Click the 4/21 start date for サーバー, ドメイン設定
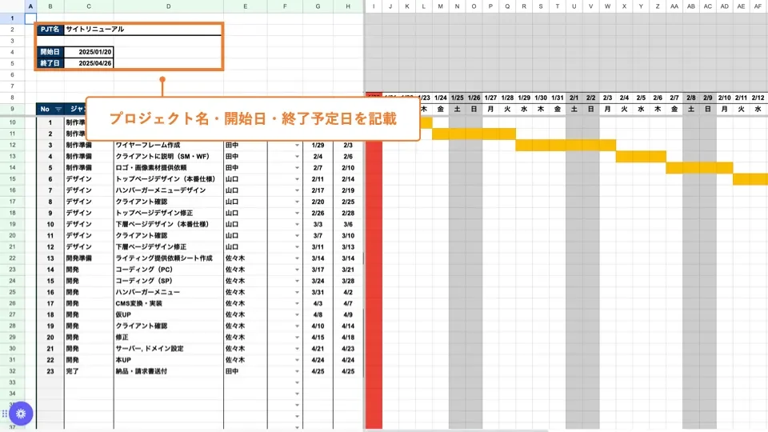This screenshot has height=432, width=768. point(318,349)
